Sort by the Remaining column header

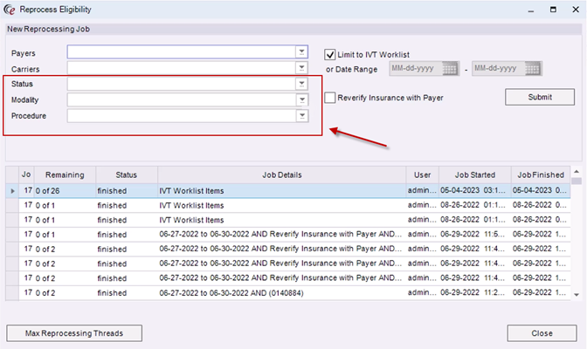65,174
